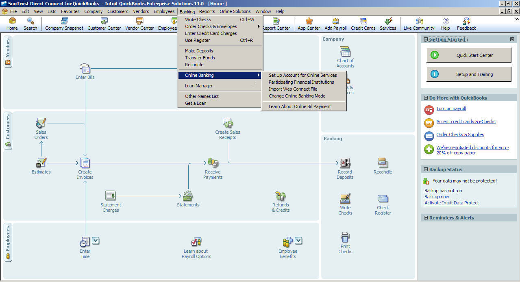Expand the Employee Benefits dropdown arrow
This screenshot has height=282, width=520.
(x=298, y=241)
